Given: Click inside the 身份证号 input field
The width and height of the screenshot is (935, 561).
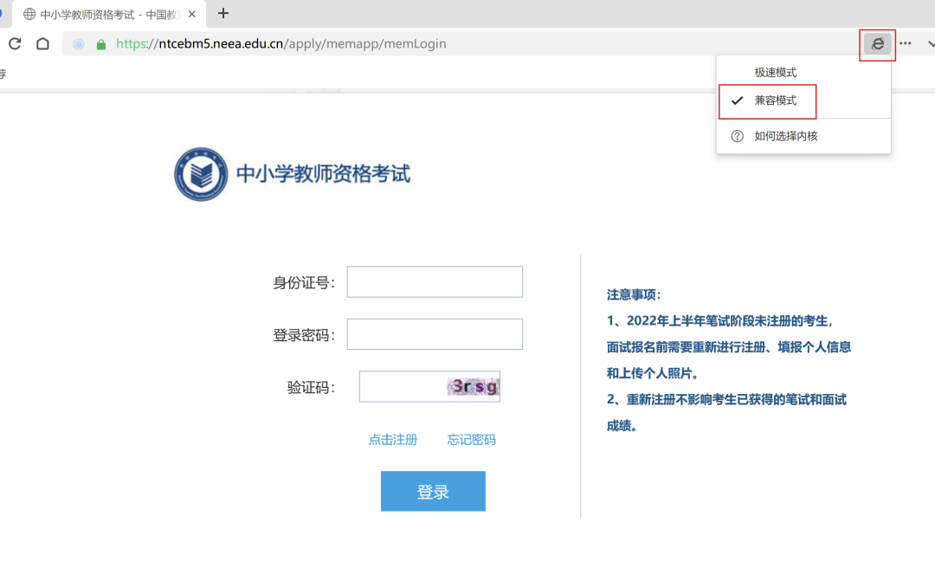Looking at the screenshot, I should [434, 281].
